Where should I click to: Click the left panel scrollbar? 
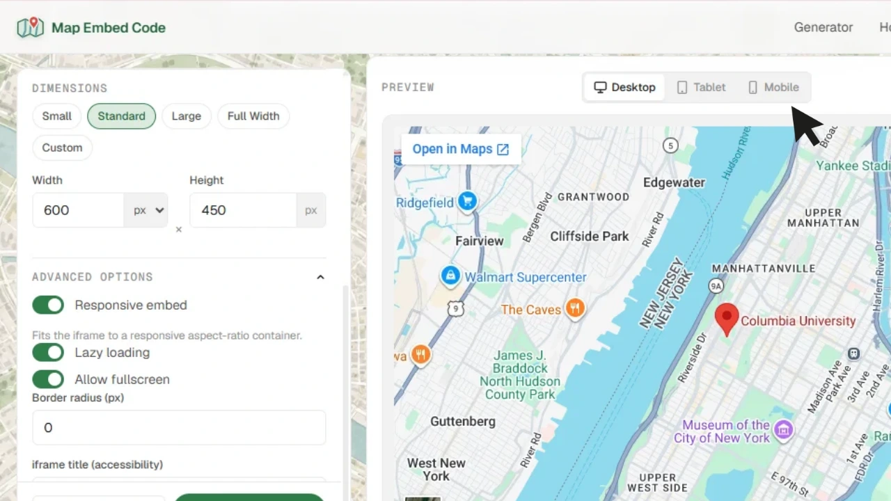click(345, 383)
